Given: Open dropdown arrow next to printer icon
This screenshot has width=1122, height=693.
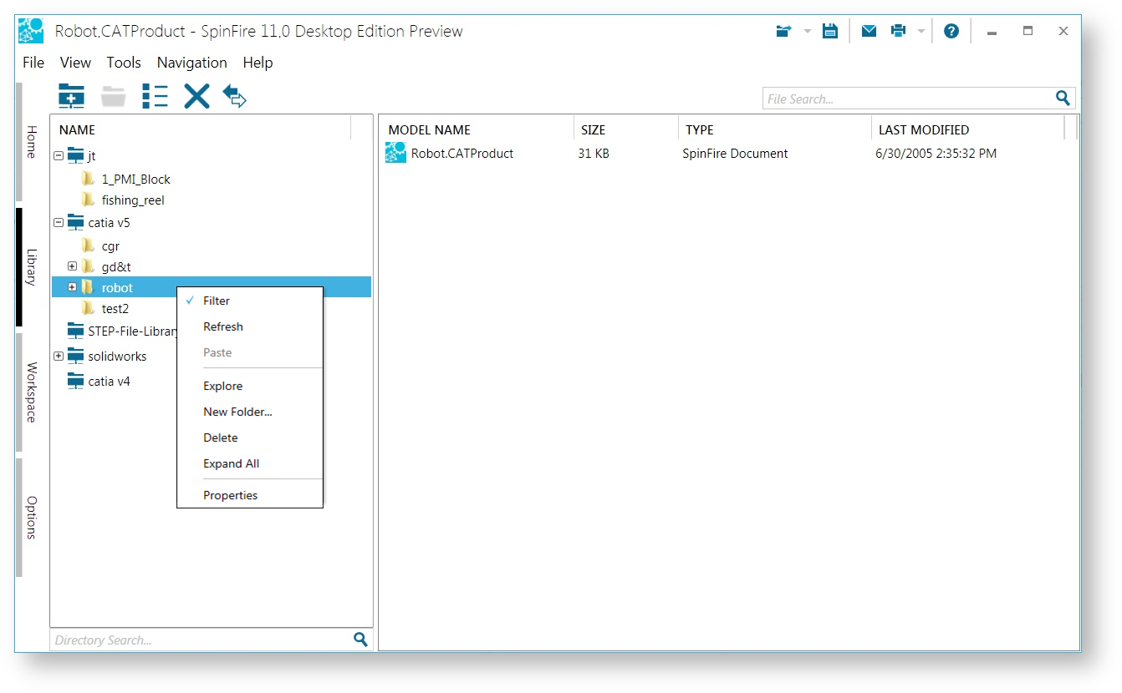Looking at the screenshot, I should click(x=921, y=31).
